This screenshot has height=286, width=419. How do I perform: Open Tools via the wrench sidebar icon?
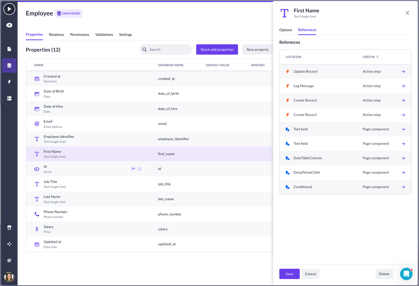pos(9,260)
